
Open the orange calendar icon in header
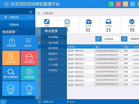pyautogui.click(x=125, y=4)
